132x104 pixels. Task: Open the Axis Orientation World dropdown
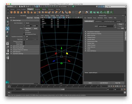[x=31, y=23]
